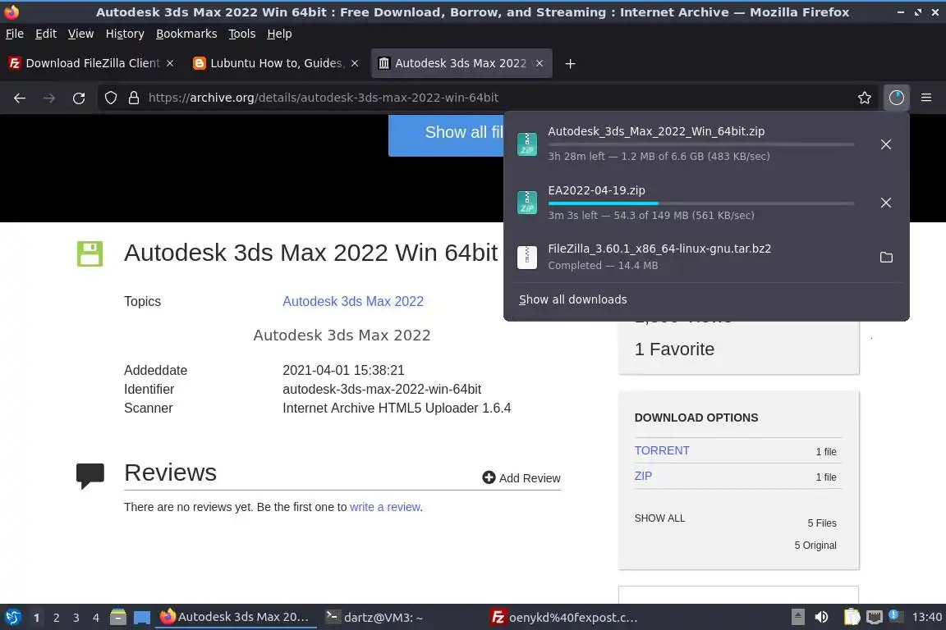Click the EA2022-04-19.zip download progress bar
This screenshot has width=946, height=630.
[x=701, y=203]
